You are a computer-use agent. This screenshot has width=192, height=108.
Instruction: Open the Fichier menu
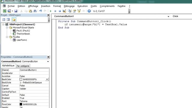(11, 6)
